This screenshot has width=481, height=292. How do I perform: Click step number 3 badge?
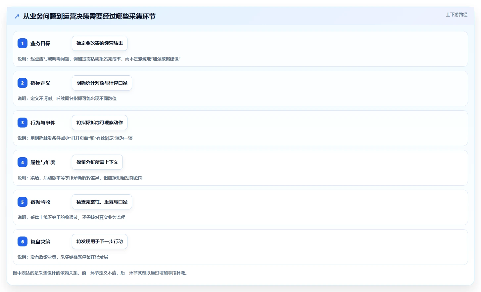point(23,123)
